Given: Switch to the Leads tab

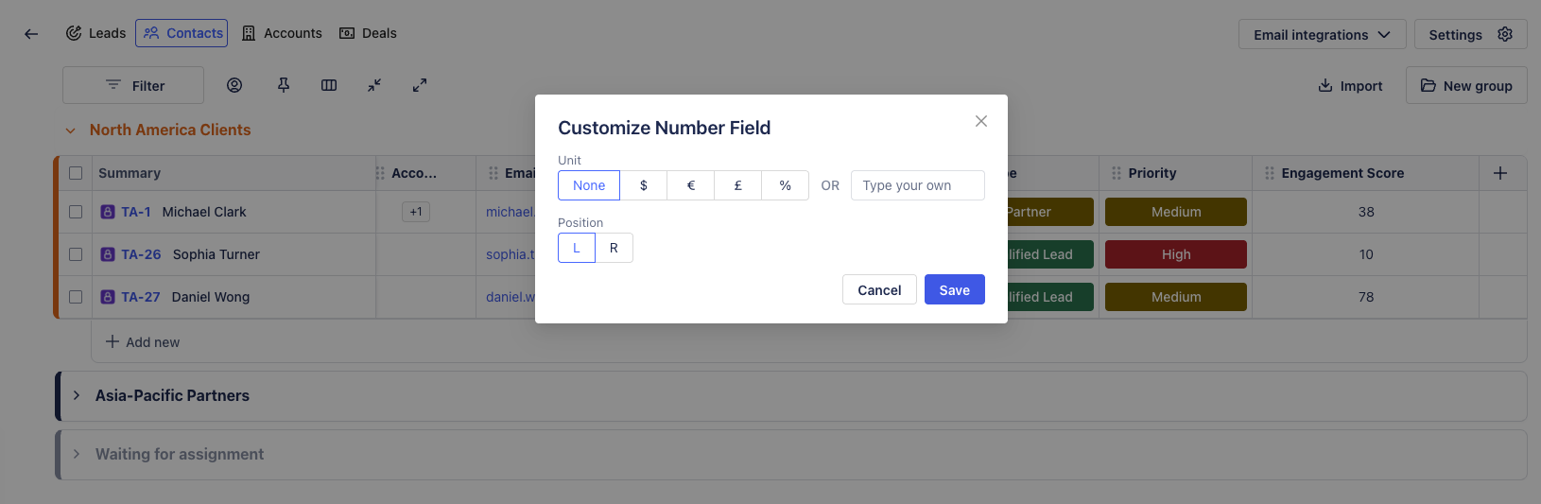Looking at the screenshot, I should coord(95,33).
